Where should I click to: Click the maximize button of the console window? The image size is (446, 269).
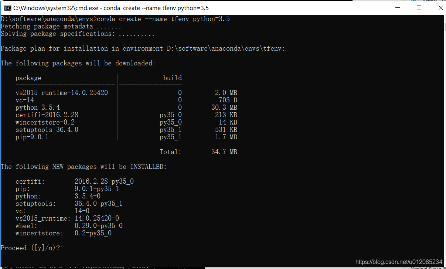click(x=419, y=8)
